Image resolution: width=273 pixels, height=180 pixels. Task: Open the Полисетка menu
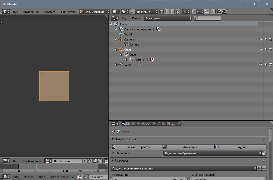[68, 12]
